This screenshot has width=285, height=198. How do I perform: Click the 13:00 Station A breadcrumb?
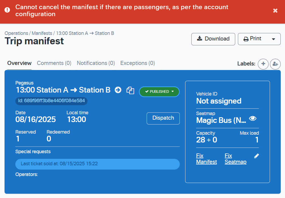point(85,33)
